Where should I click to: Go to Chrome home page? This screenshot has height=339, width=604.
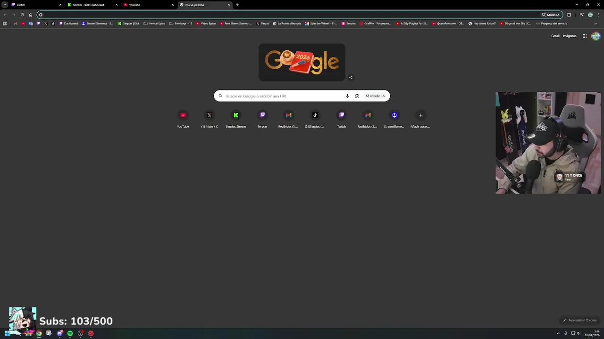(x=31, y=15)
